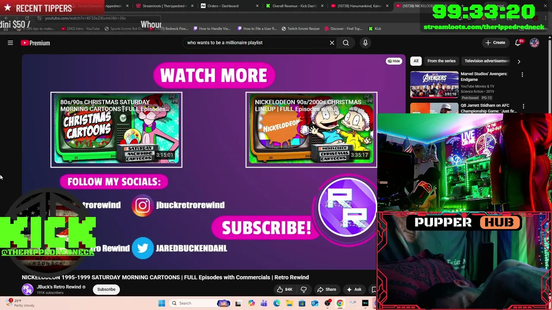Image resolution: width=552 pixels, height=310 pixels.
Task: Switch to Hanumankind YouTube tab
Action: [359, 6]
